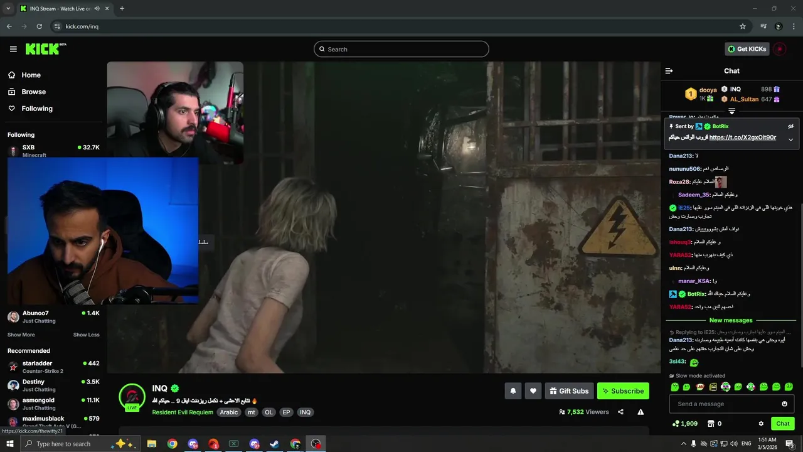Click dooya top gifter name
803x452 pixels.
pos(708,90)
